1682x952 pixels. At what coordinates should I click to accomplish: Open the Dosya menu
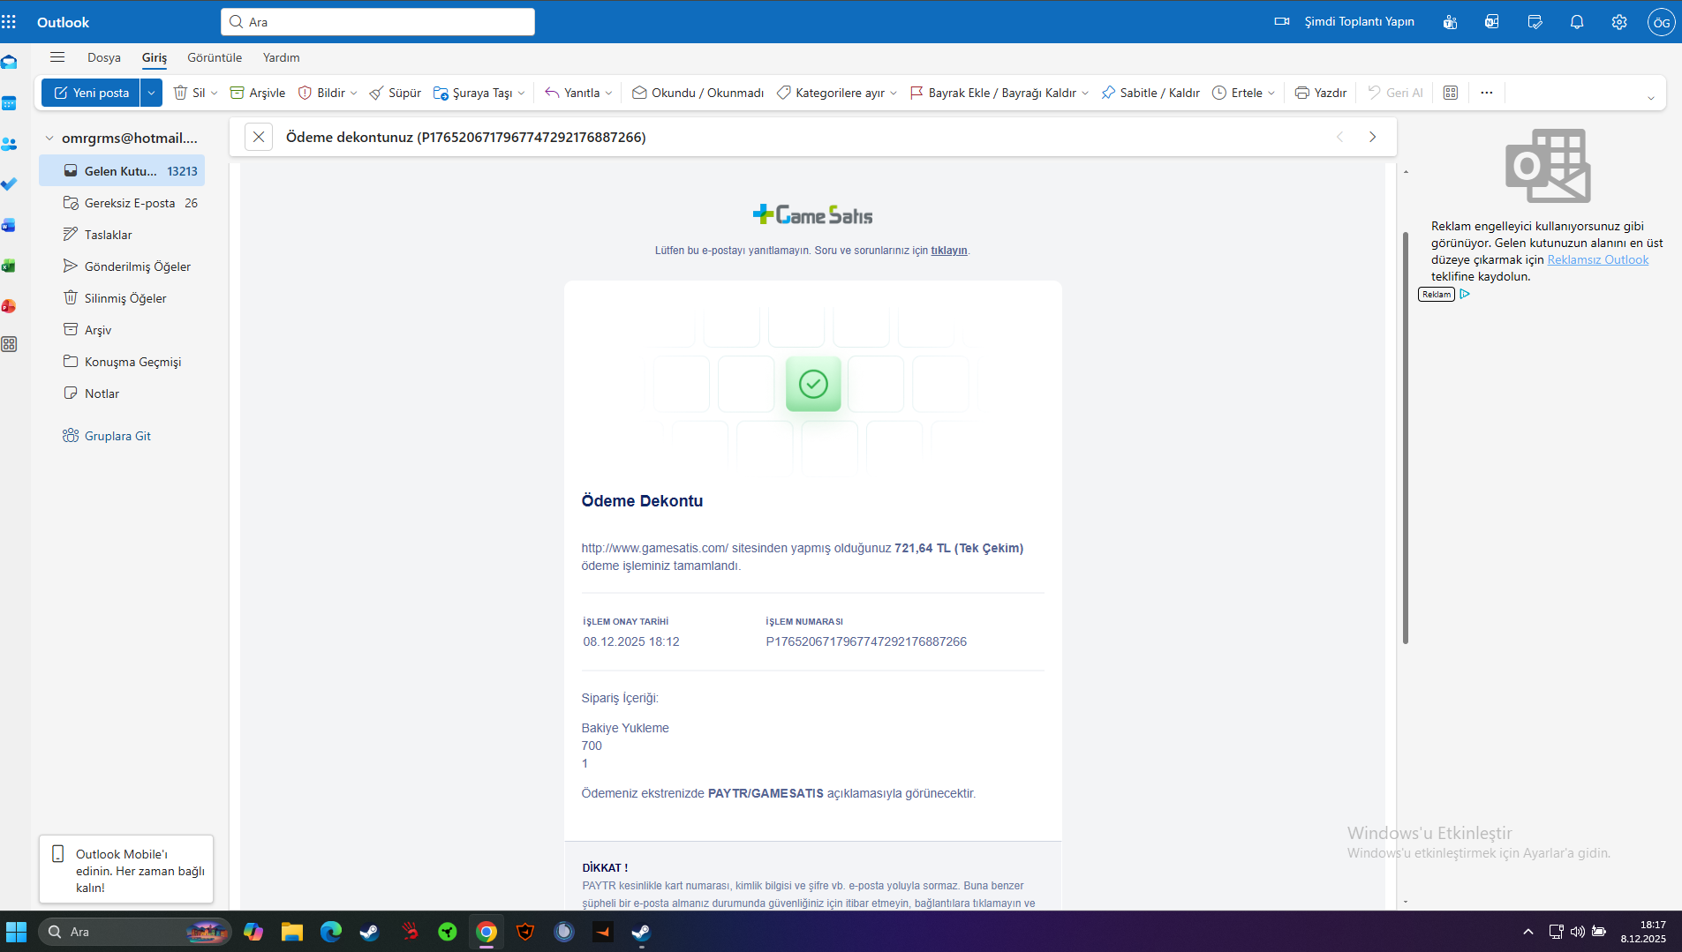tap(104, 57)
